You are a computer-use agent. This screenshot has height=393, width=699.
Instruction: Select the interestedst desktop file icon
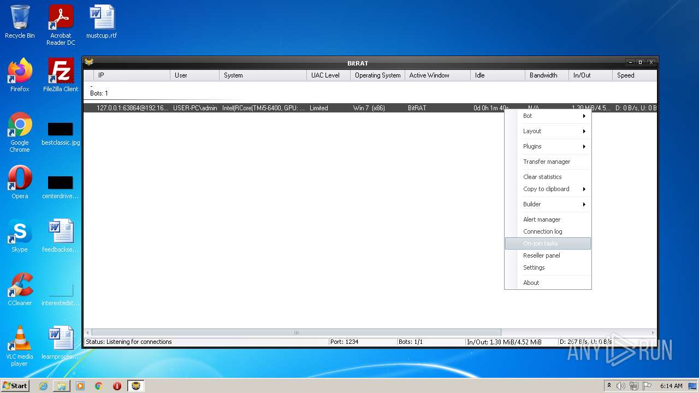coord(61,293)
